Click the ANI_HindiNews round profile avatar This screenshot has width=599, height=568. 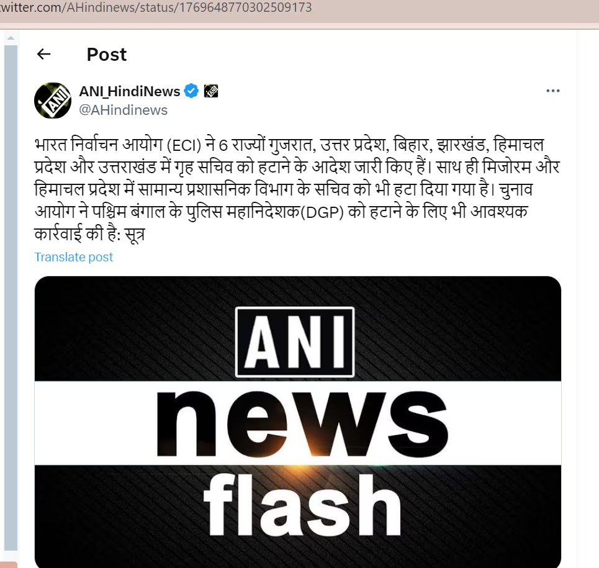(53, 101)
